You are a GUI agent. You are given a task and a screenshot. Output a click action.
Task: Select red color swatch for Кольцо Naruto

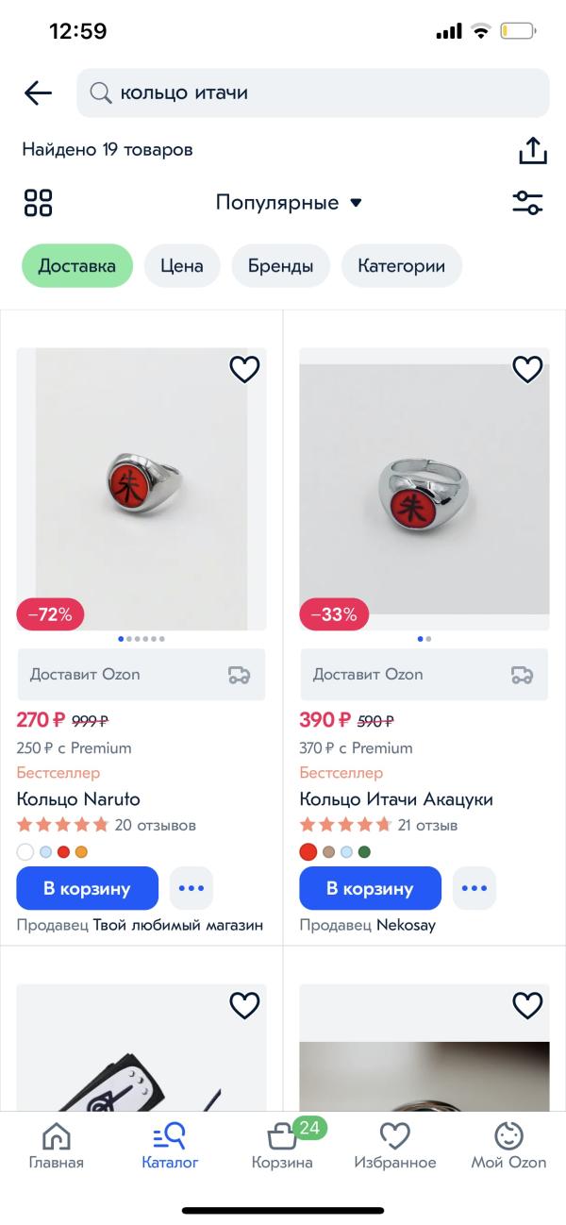(63, 852)
